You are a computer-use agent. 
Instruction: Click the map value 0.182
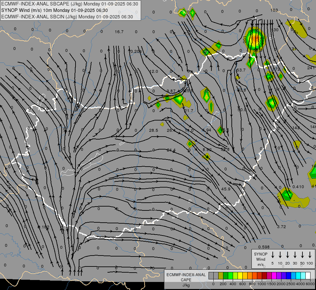pyautogui.click(x=44, y=227)
